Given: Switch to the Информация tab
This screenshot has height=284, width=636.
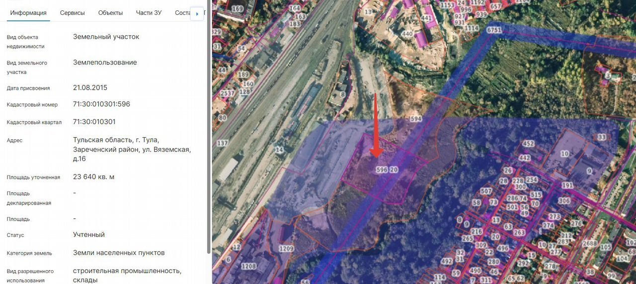Looking at the screenshot, I should coord(28,13).
